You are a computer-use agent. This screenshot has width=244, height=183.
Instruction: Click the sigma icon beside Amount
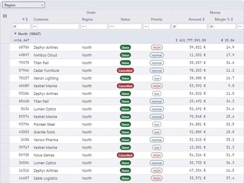[203, 19]
